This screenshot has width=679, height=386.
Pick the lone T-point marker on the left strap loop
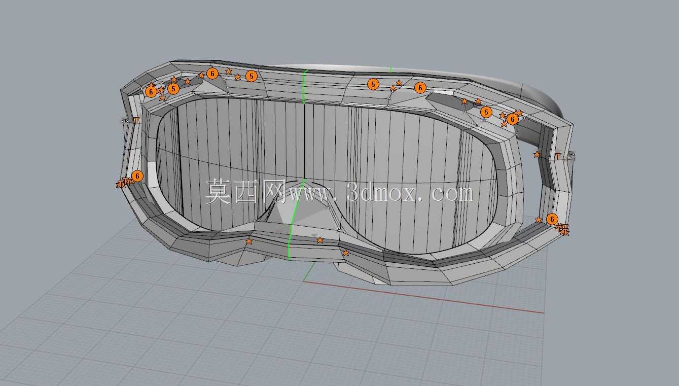136,121
